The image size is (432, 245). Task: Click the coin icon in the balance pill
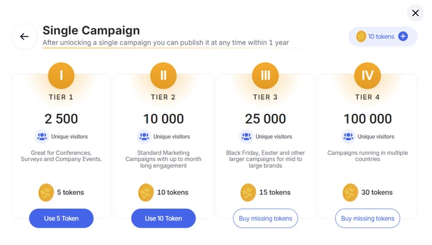(x=361, y=36)
